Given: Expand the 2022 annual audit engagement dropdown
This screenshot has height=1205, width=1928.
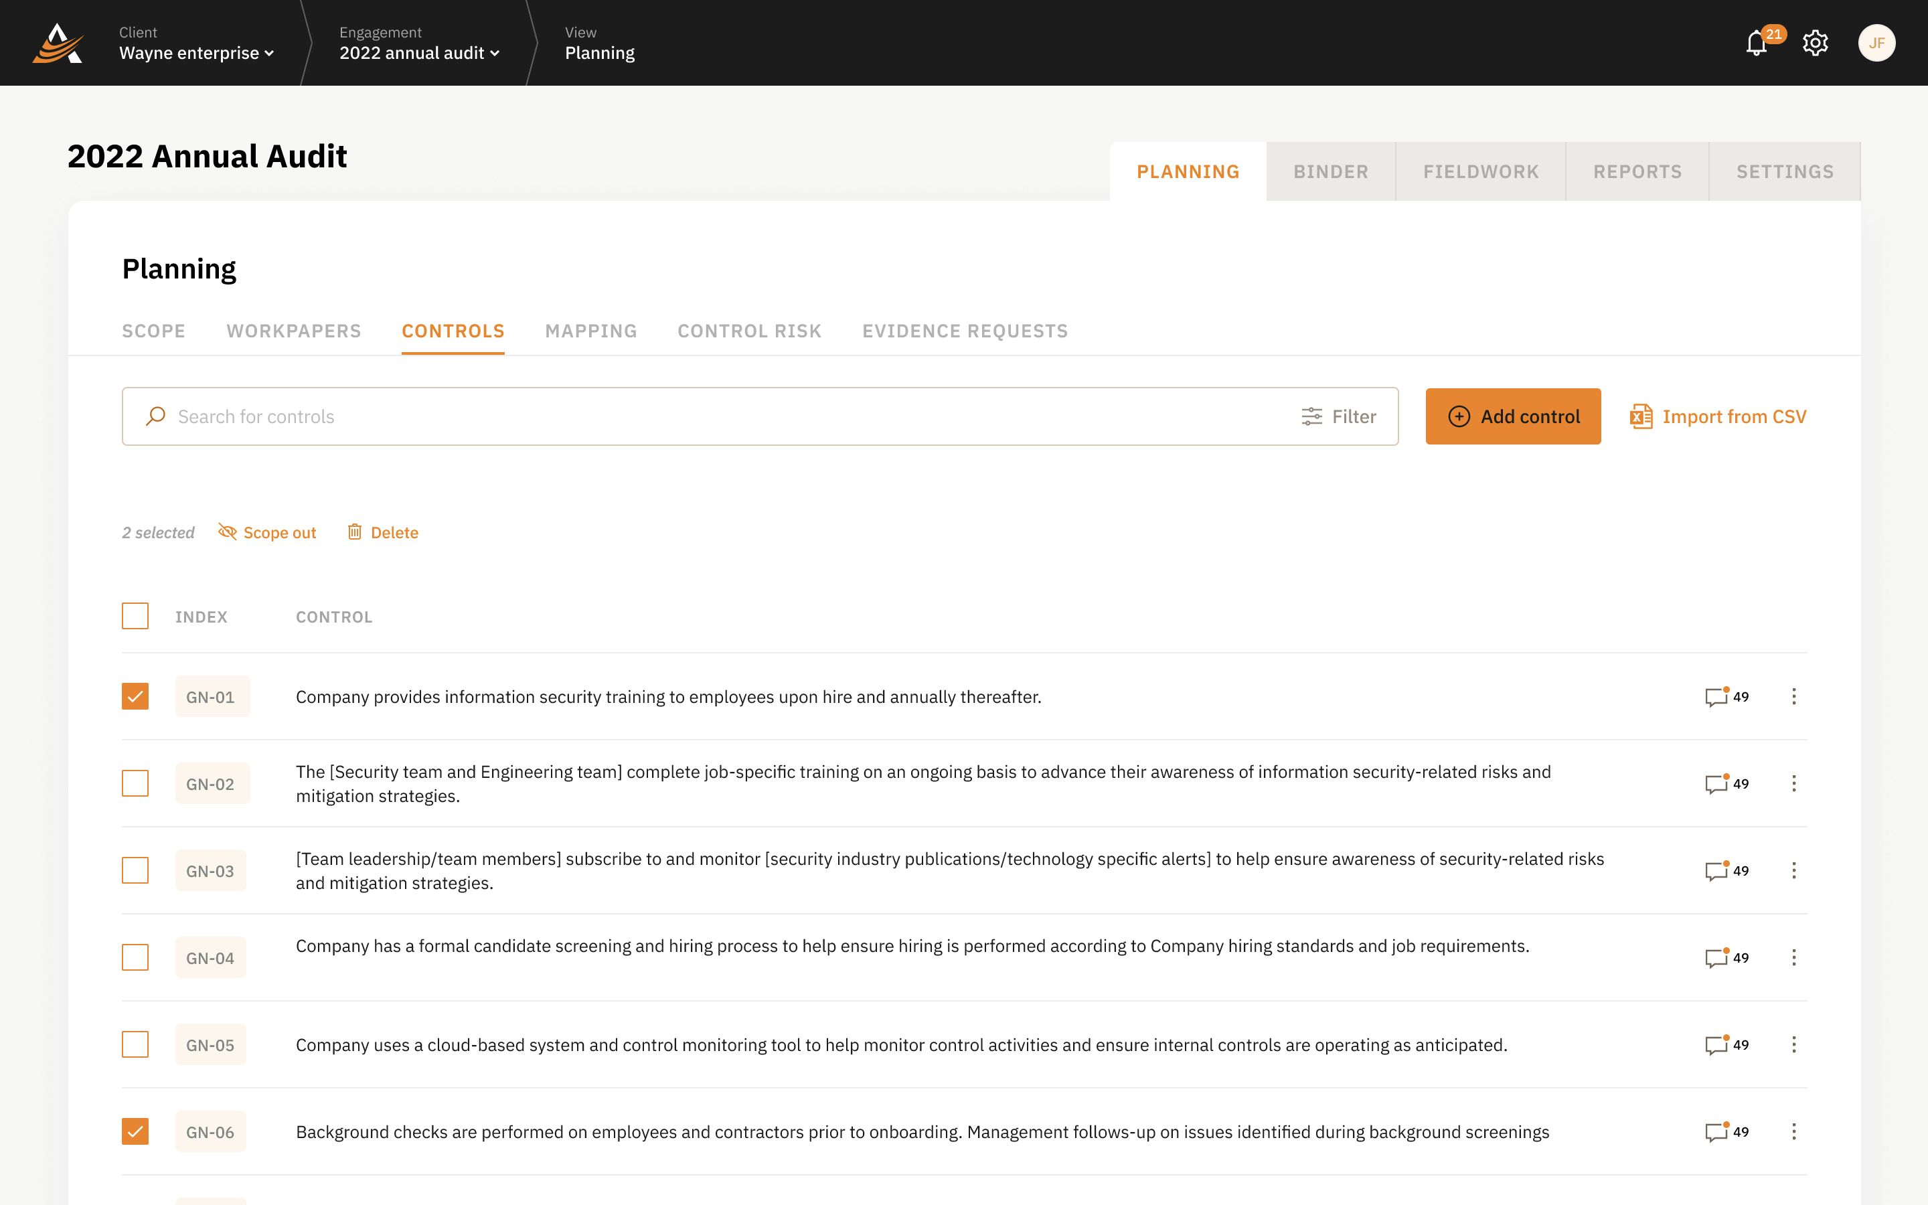Looking at the screenshot, I should (x=419, y=53).
